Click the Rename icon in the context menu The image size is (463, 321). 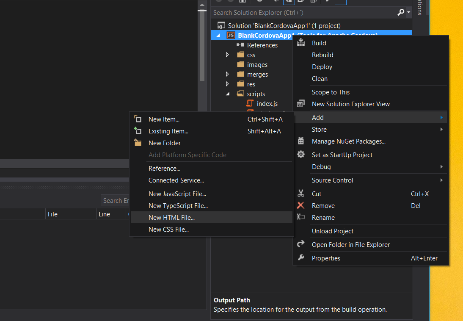click(x=301, y=217)
